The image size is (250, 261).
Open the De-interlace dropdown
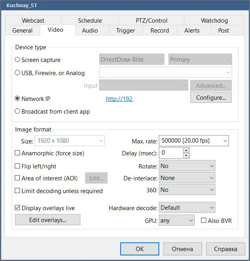(187, 178)
